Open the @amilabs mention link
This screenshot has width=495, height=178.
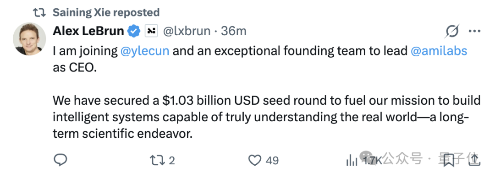tap(439, 51)
